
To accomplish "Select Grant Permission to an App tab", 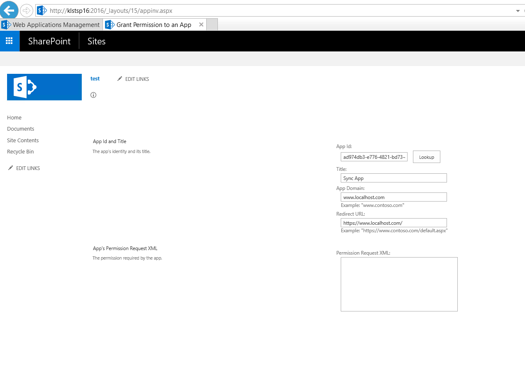I will click(x=154, y=25).
